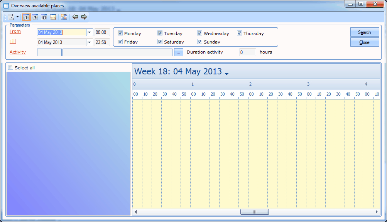
Task: Uncheck the Monday checkbox
Action: tap(120, 34)
